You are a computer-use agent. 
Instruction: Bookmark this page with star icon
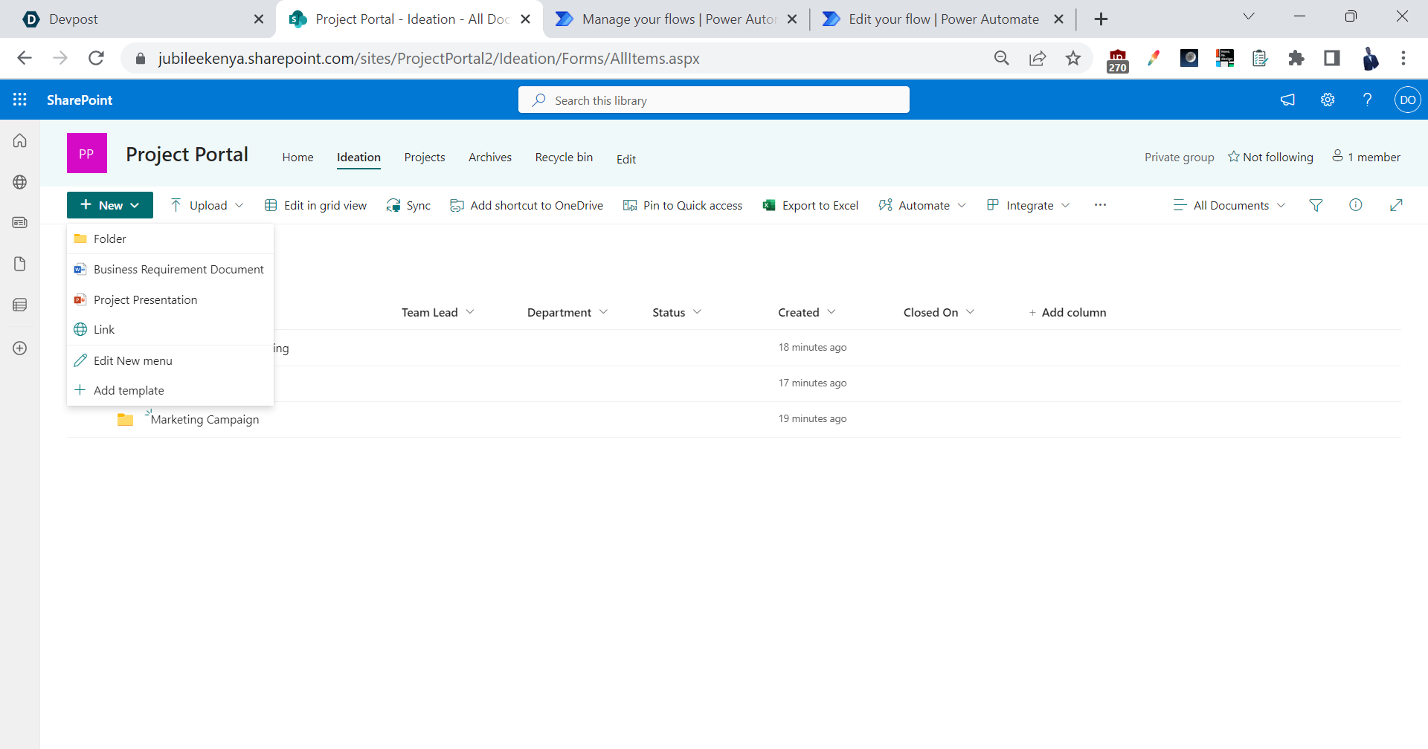1072,58
